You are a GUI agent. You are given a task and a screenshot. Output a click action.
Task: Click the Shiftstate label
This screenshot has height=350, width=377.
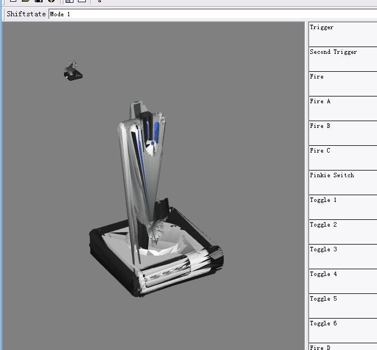[x=26, y=14]
